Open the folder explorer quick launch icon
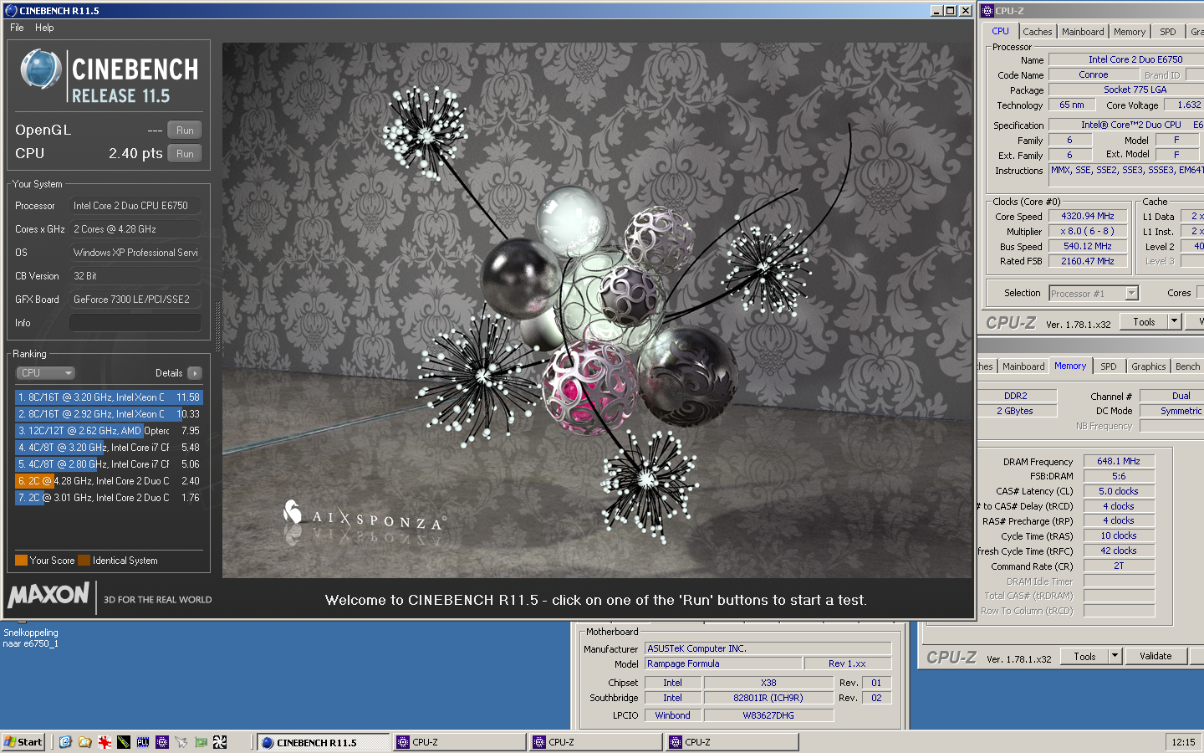The height and width of the screenshot is (753, 1204). pos(84,742)
